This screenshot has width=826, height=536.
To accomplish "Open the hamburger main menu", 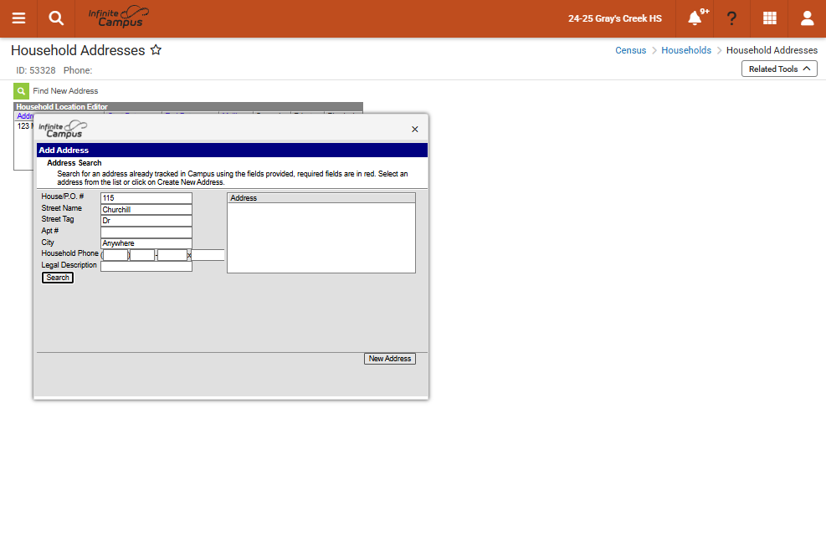I will tap(18, 18).
